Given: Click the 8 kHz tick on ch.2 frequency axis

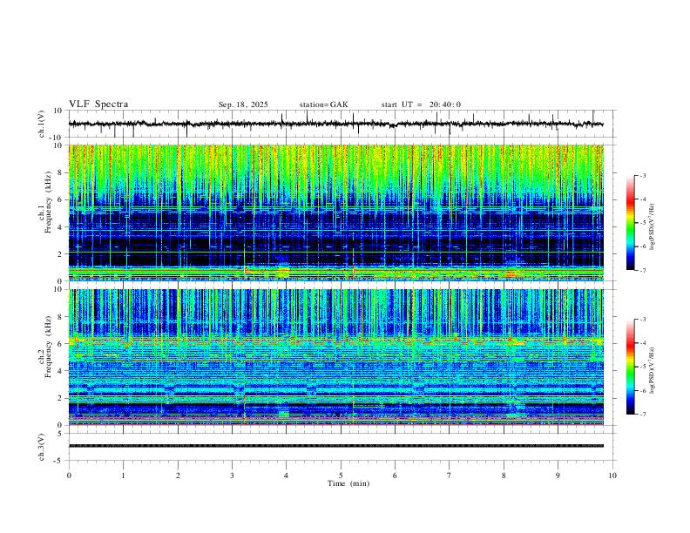Looking at the screenshot, I should pos(61,317).
